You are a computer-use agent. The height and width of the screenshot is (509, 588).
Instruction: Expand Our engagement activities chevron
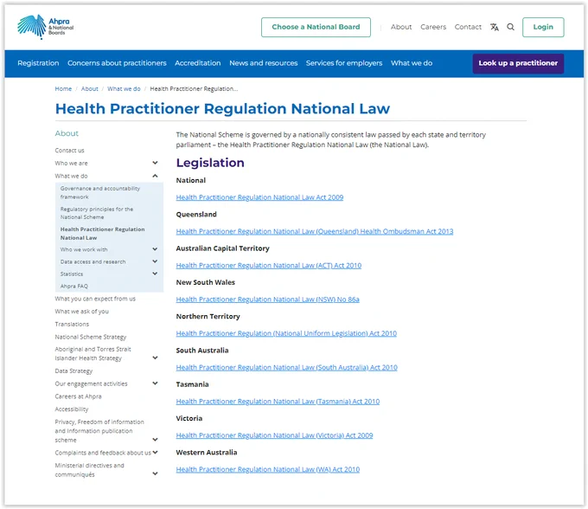click(x=155, y=383)
